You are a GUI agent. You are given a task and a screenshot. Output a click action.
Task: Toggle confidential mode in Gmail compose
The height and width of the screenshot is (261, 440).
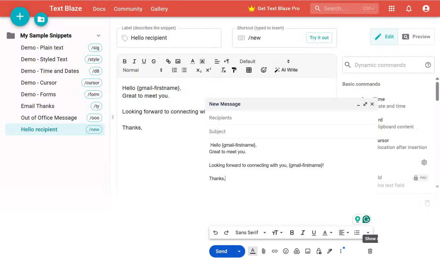coord(318,251)
